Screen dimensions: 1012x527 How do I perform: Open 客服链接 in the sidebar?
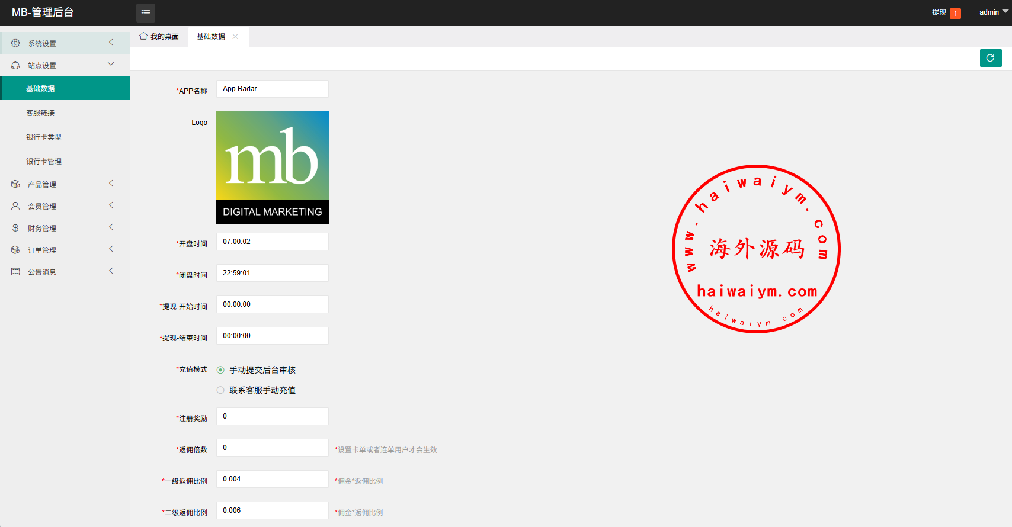[x=40, y=113]
